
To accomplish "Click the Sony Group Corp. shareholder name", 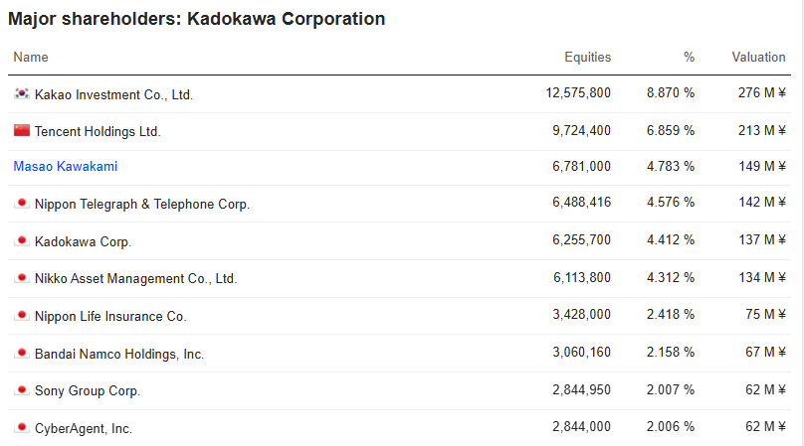I will (88, 390).
